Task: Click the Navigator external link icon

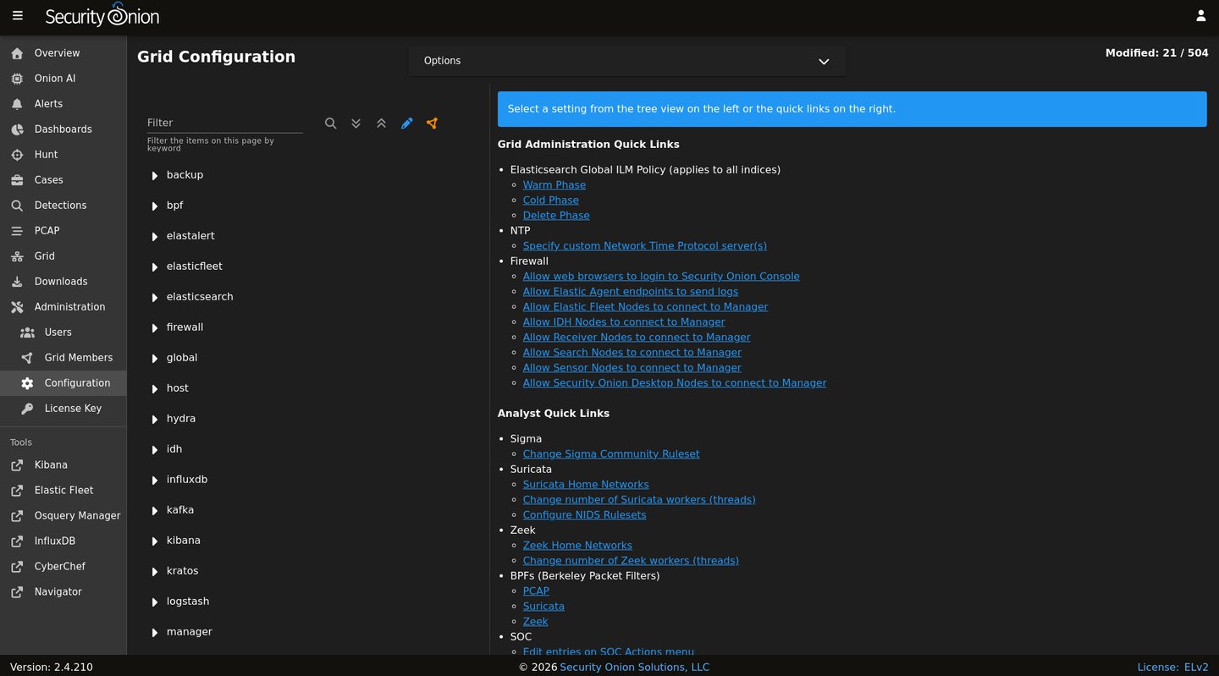Action: tap(17, 592)
